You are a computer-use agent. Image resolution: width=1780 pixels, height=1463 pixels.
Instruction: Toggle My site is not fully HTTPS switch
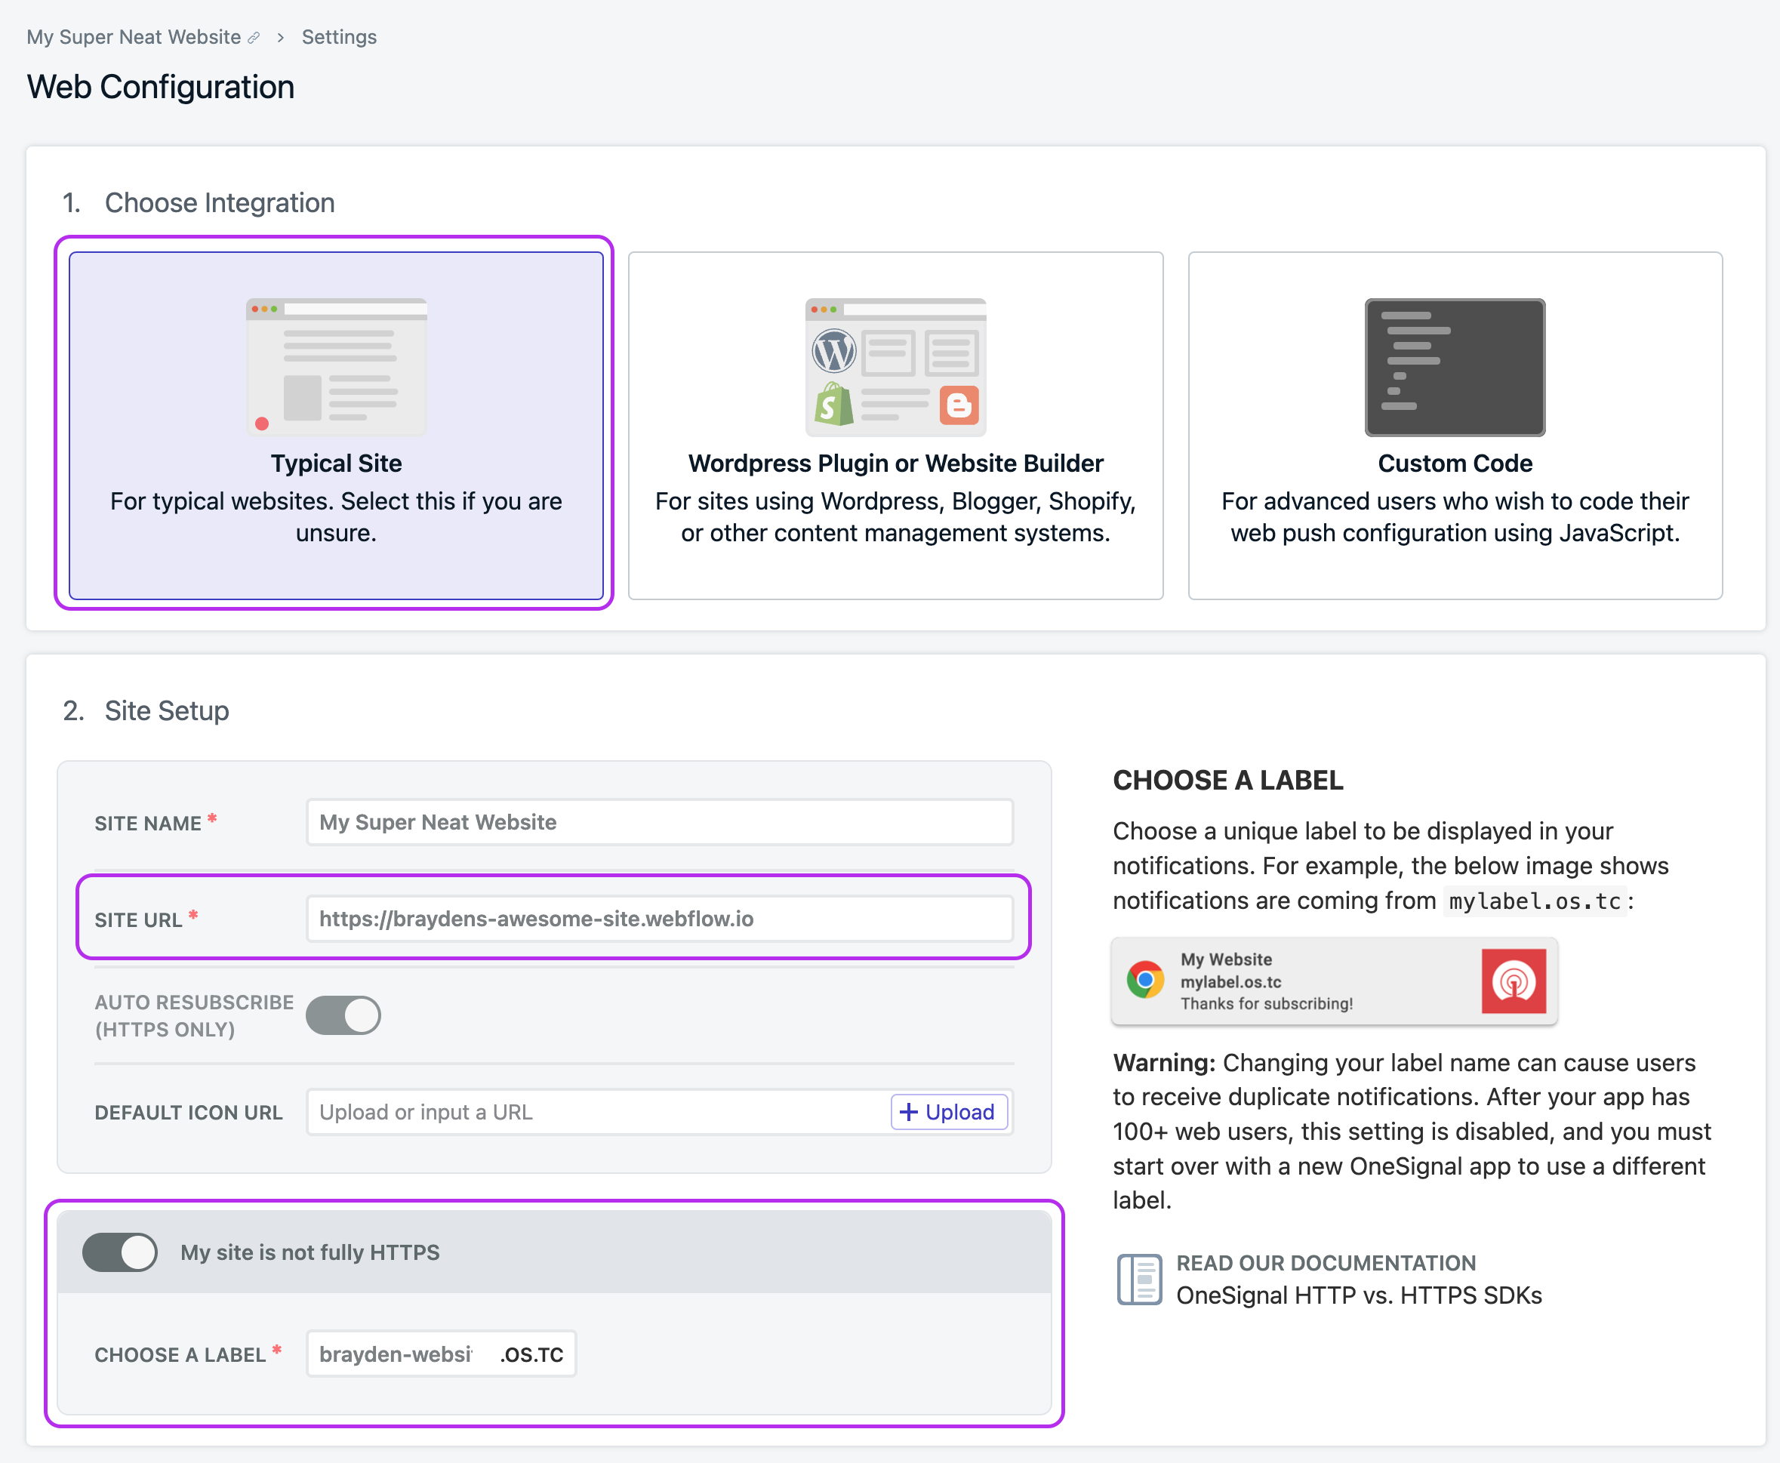(121, 1252)
